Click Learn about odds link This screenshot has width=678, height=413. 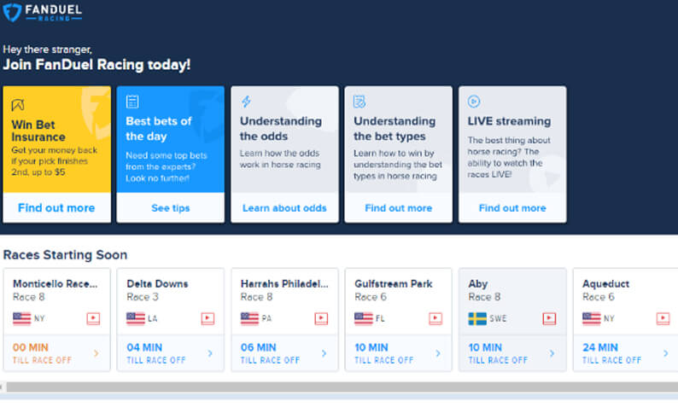point(284,208)
